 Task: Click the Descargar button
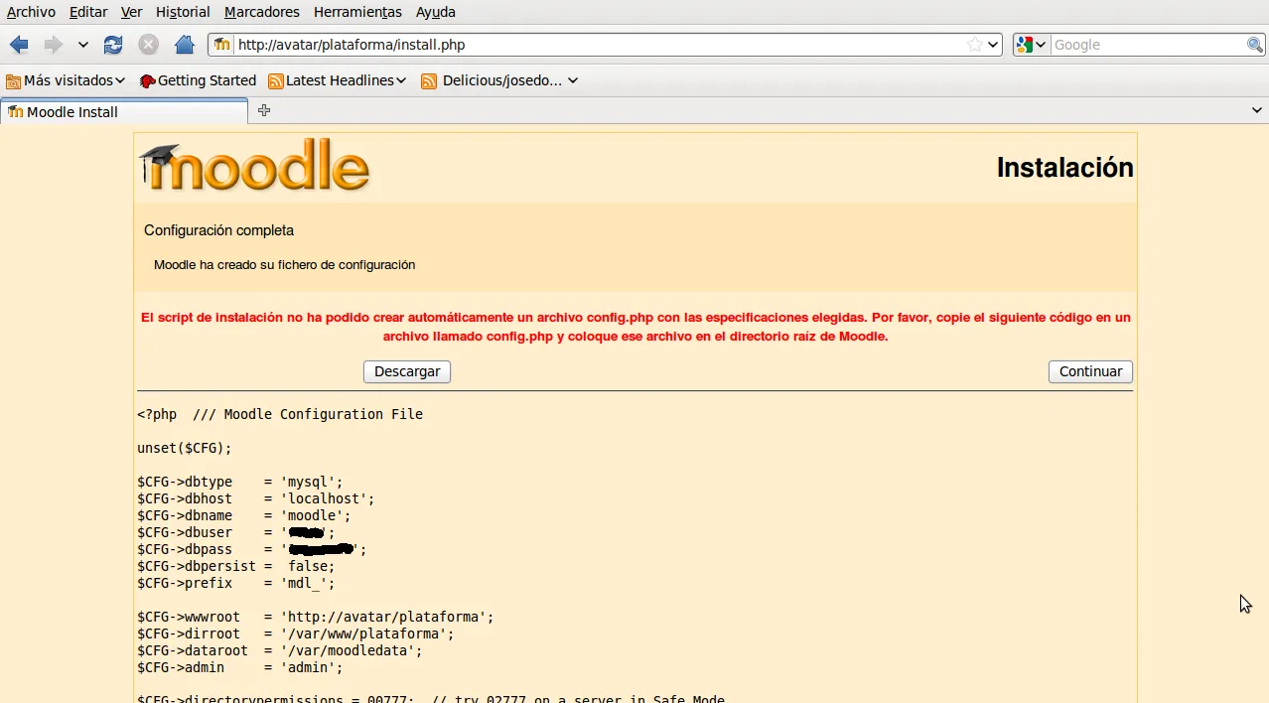(407, 371)
